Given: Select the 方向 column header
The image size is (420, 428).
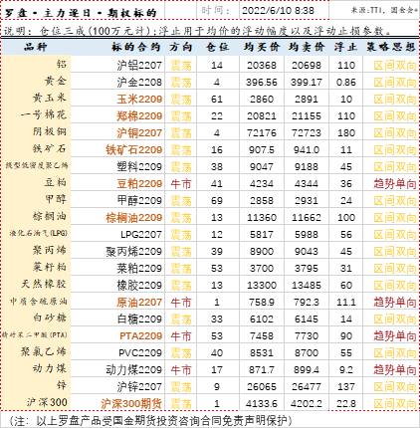Looking at the screenshot, I should click(x=181, y=47).
